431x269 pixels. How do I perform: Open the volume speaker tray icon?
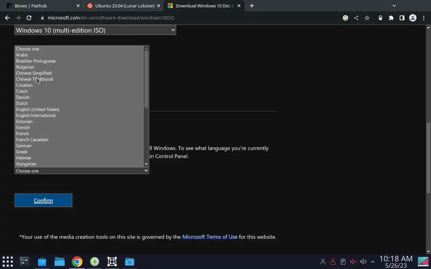(x=363, y=262)
